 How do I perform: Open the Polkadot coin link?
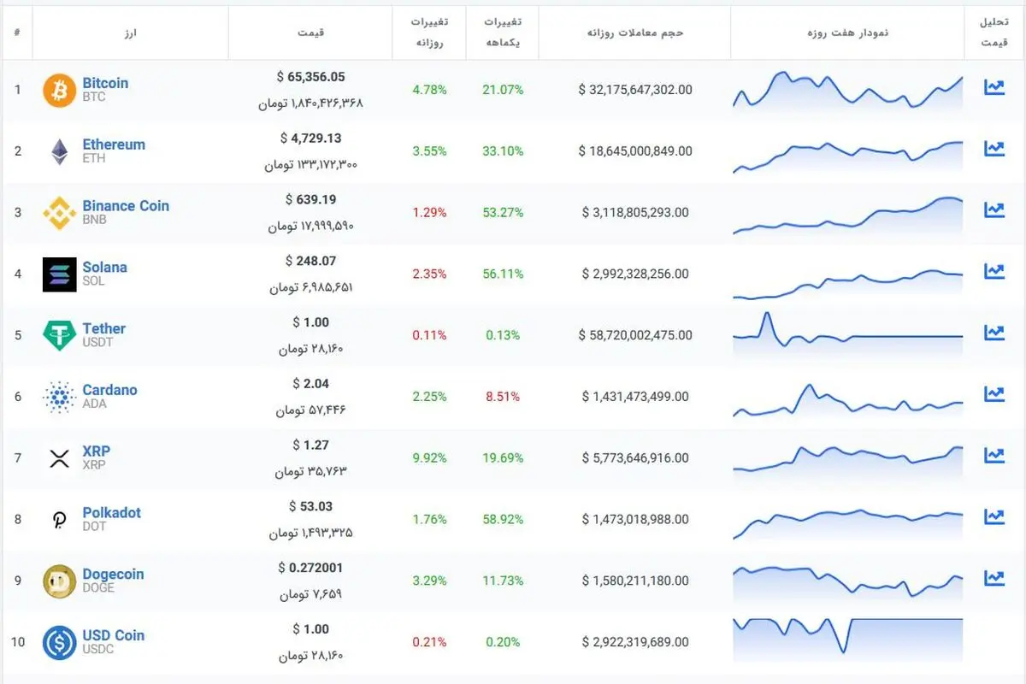click(x=111, y=513)
